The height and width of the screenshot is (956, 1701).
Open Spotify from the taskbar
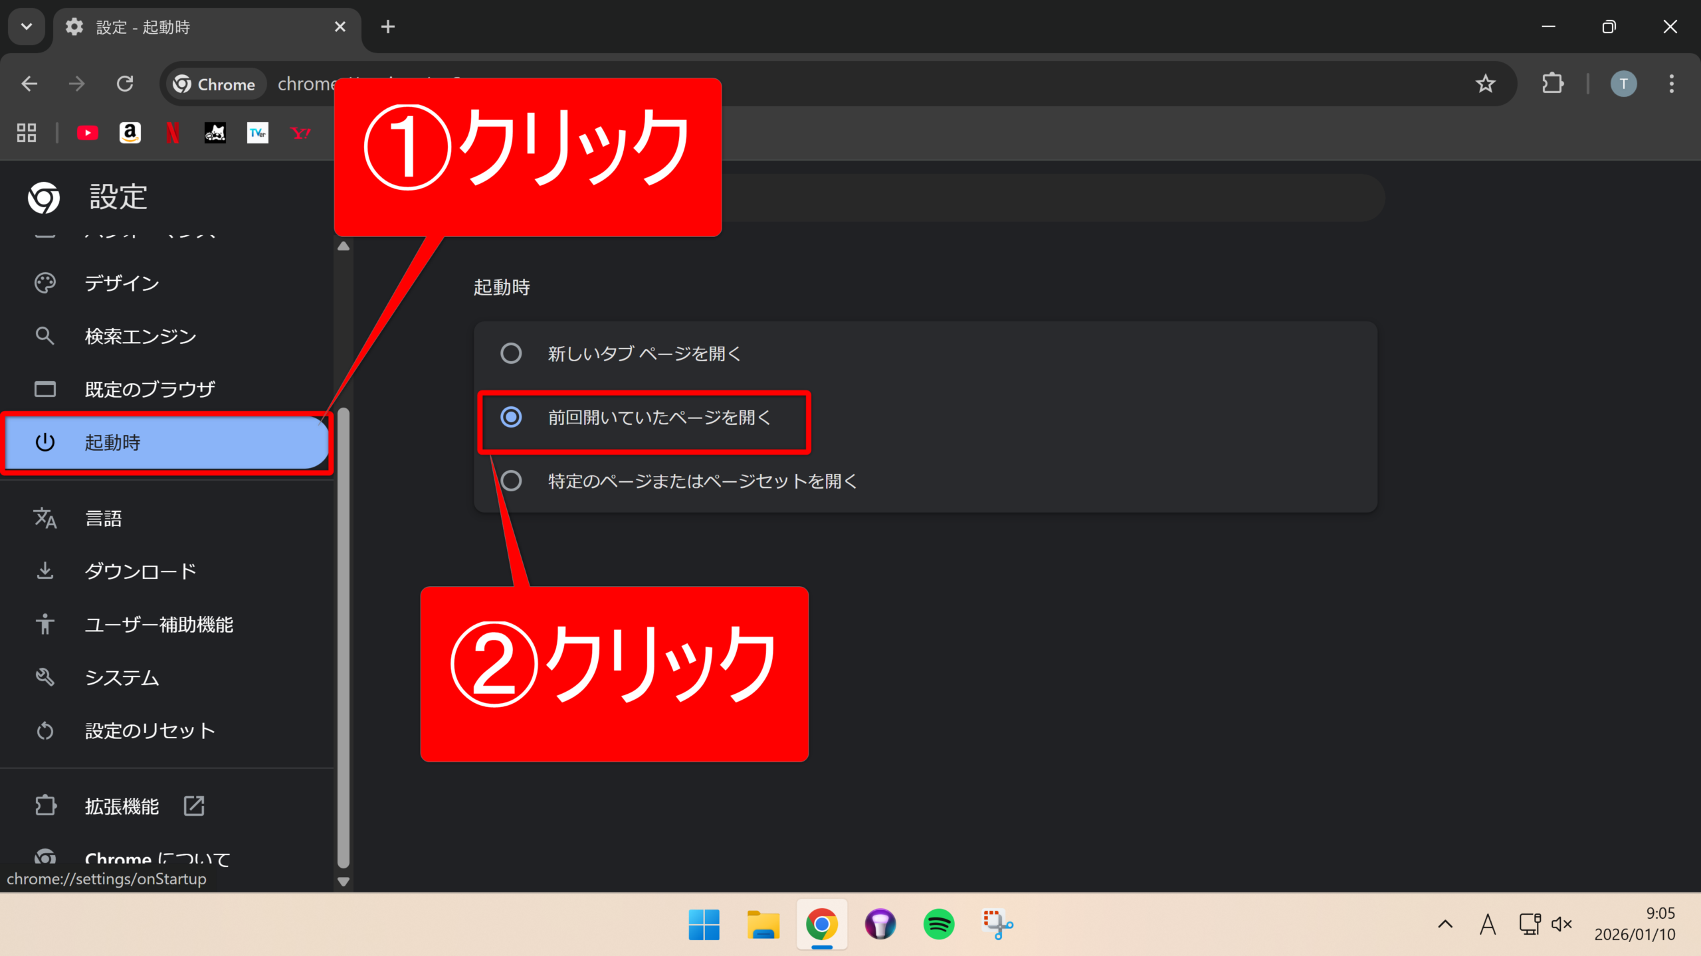[x=938, y=924]
